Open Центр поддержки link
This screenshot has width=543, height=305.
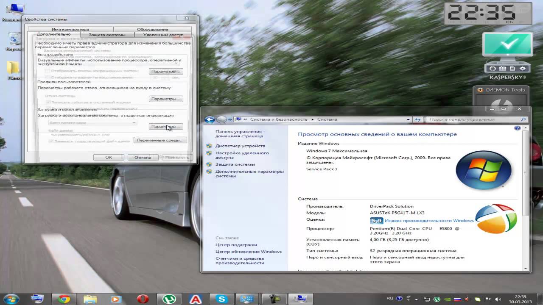[x=236, y=245]
